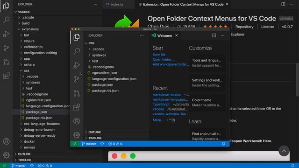Open Run and Debug in back window
This screenshot has height=168, width=299.
pos(6,34)
